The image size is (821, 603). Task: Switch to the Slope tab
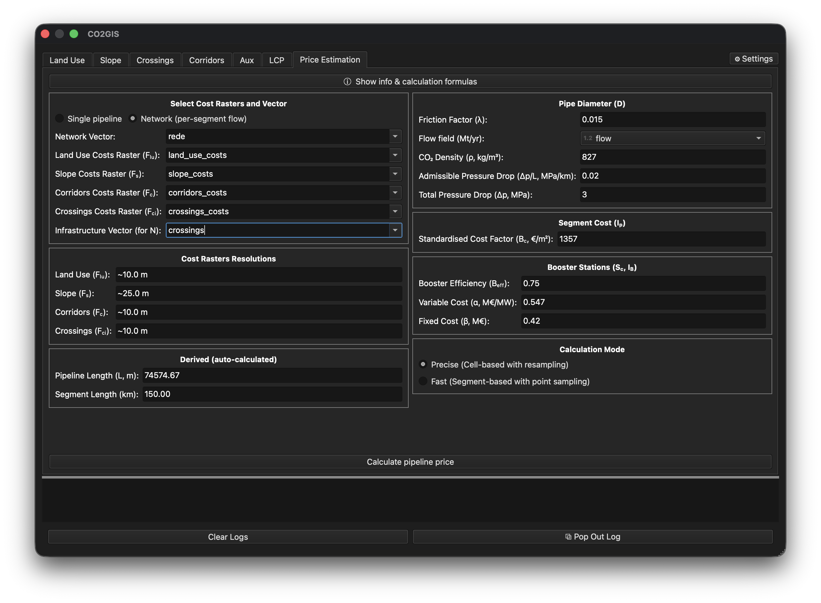111,60
